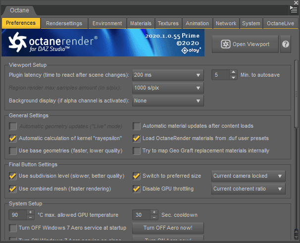Uncheck Disable GPU throttling
The height and width of the screenshot is (243, 300).
click(x=137, y=189)
